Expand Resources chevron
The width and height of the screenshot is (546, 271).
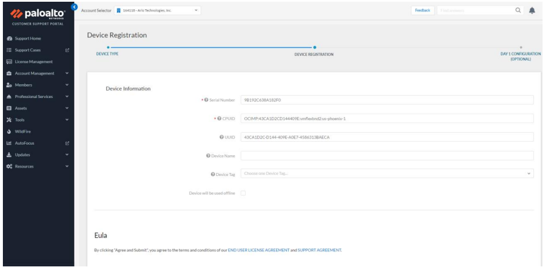tap(67, 167)
